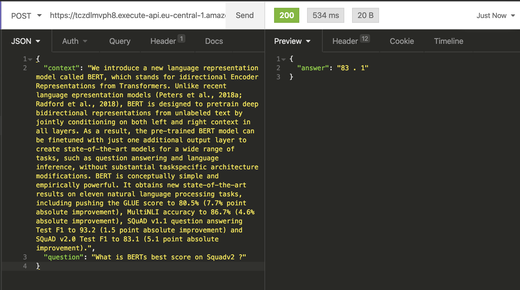This screenshot has width=520, height=290.
Task: Click the request URL field
Action: pos(137,16)
